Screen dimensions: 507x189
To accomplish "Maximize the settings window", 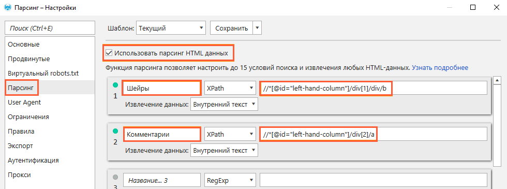I will coord(472,8).
